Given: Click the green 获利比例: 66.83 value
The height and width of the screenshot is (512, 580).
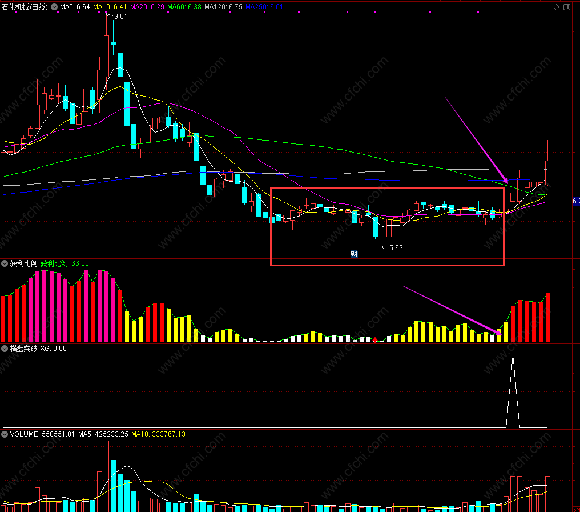Looking at the screenshot, I should click(65, 263).
